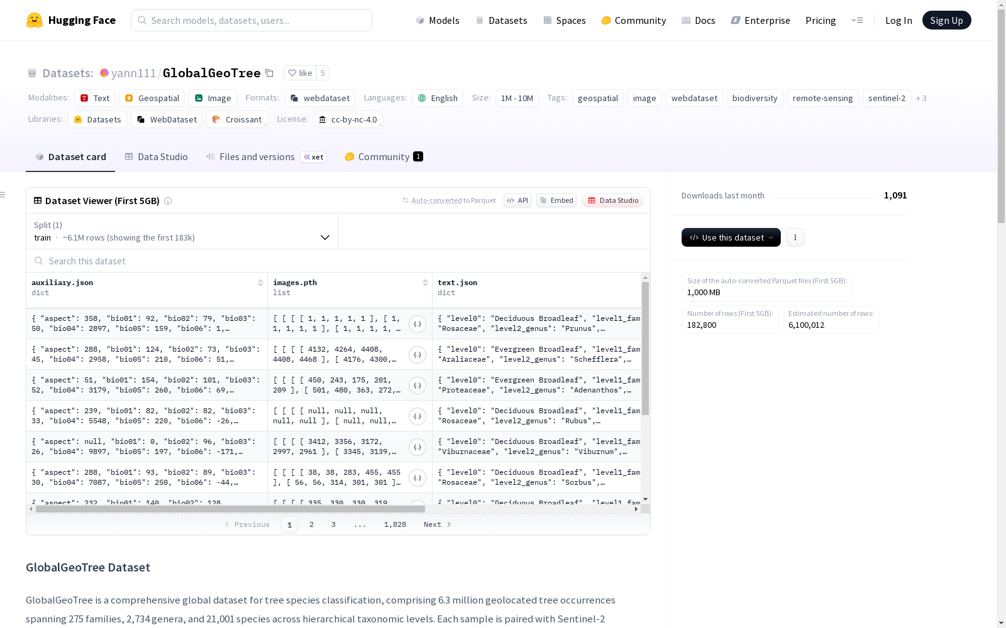Sort by the auxiliary.json column
The height and width of the screenshot is (628, 1006).
(x=260, y=283)
